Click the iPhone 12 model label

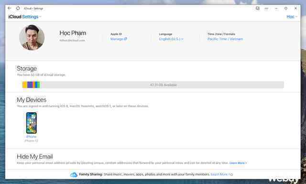click(x=31, y=141)
